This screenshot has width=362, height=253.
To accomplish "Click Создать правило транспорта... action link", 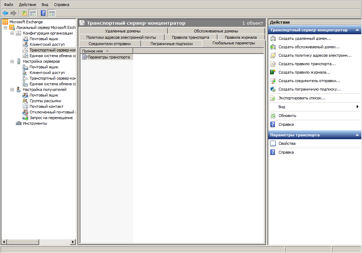I will coord(307,64).
